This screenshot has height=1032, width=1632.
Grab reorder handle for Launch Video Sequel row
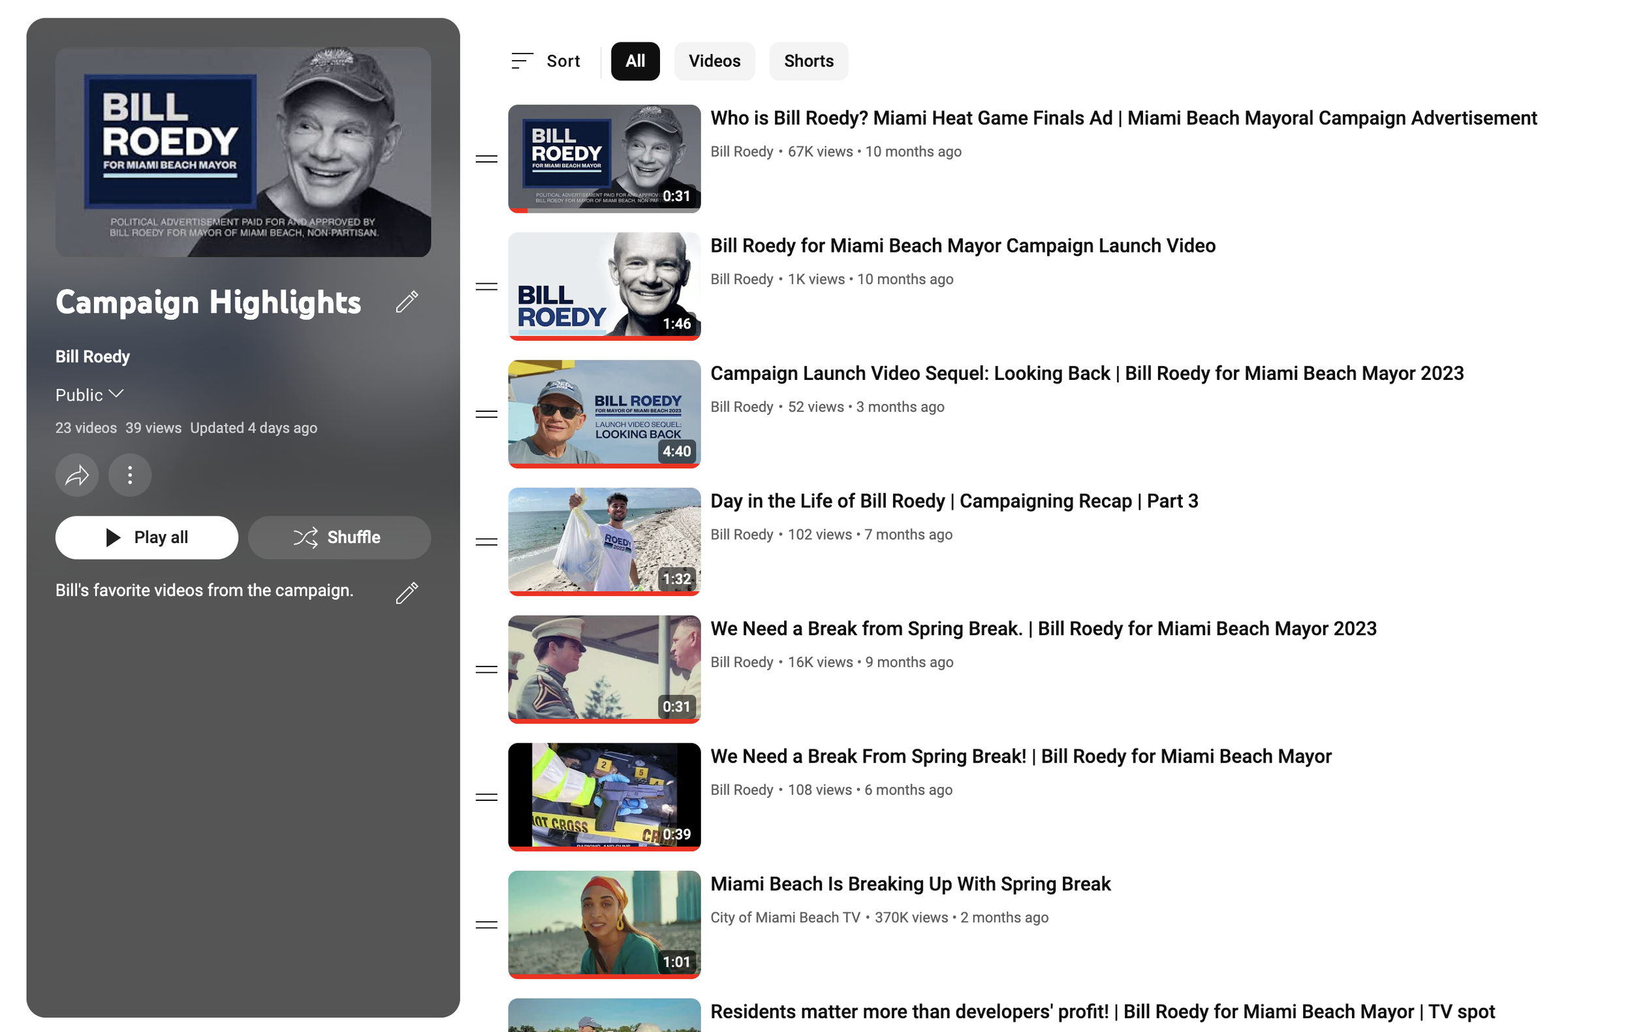486,414
